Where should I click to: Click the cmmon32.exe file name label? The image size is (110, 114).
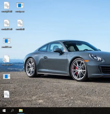(x=7, y=83)
